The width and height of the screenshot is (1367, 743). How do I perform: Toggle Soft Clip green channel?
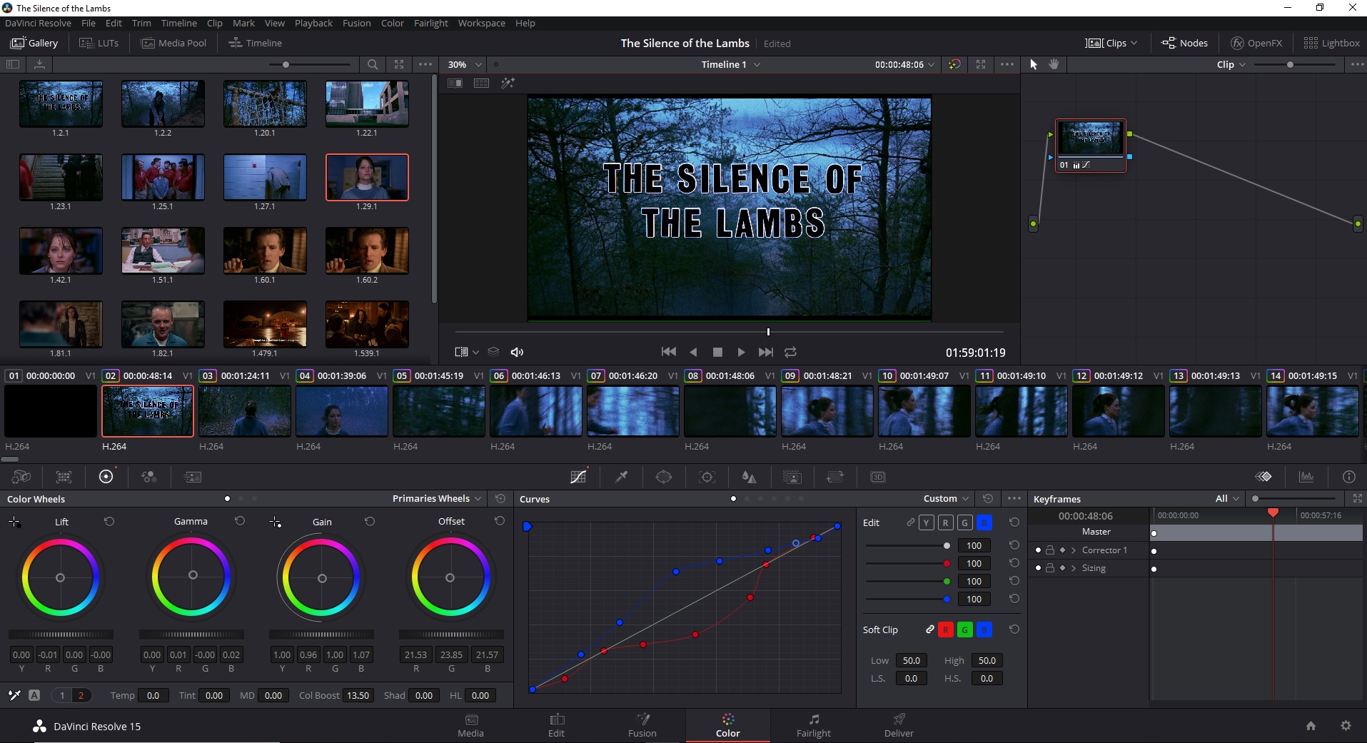click(x=964, y=630)
